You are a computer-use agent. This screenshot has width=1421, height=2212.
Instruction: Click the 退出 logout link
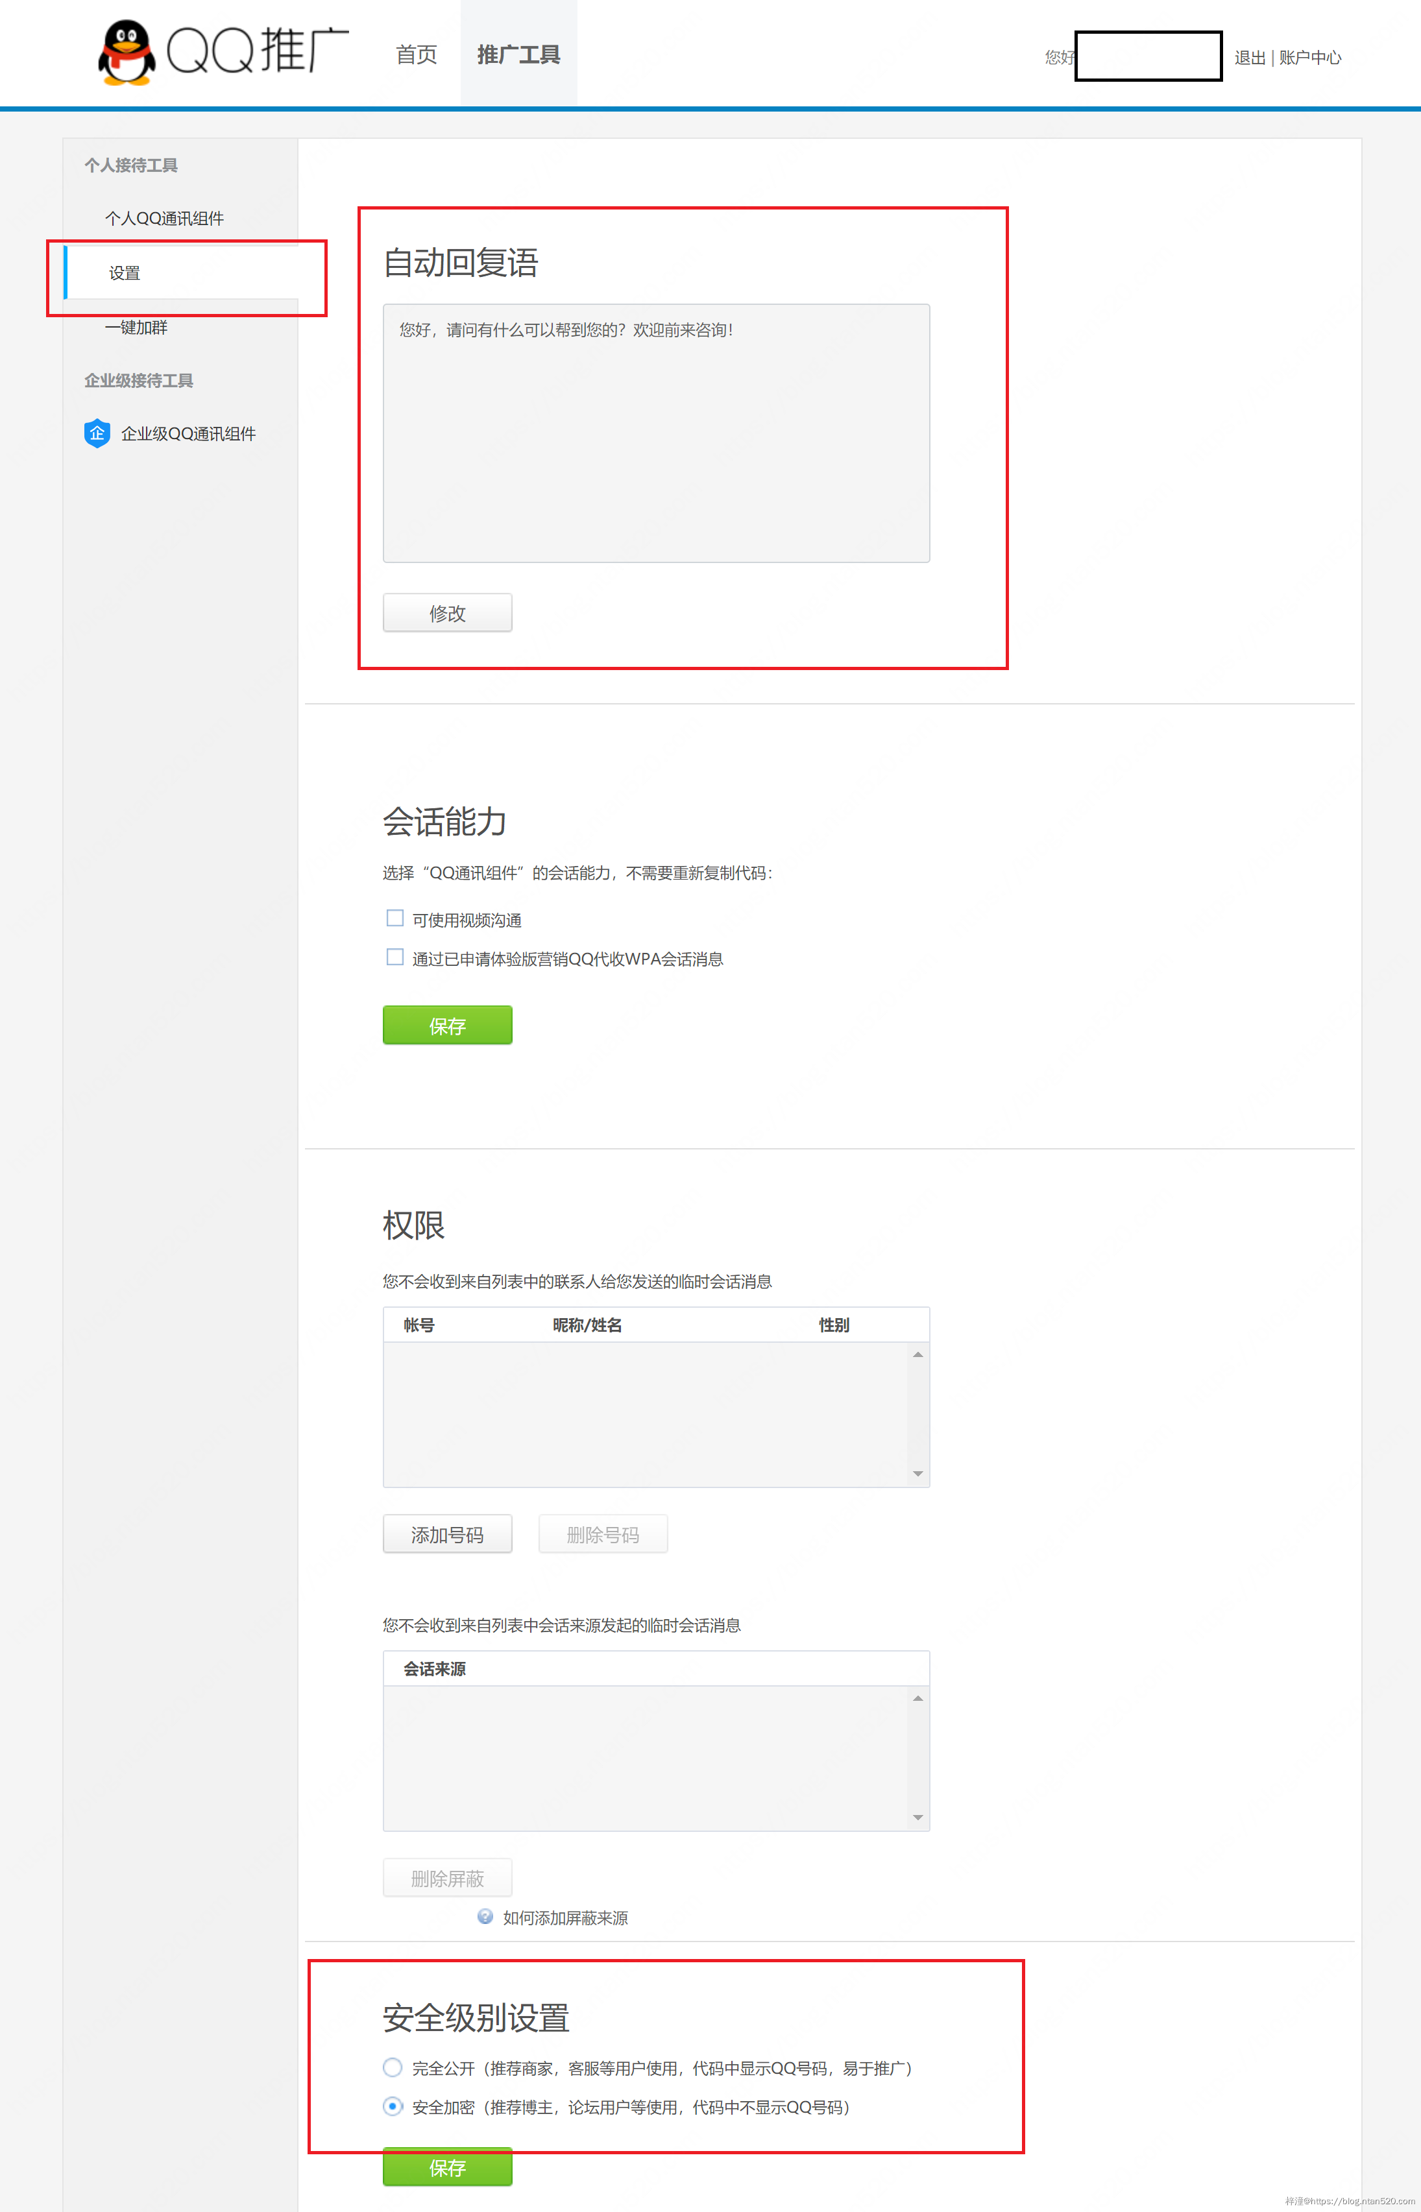point(1249,57)
